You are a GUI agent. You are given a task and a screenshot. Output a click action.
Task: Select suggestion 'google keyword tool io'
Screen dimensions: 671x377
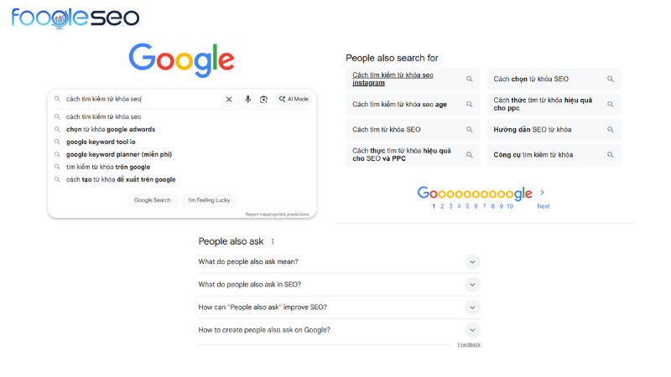(x=101, y=142)
